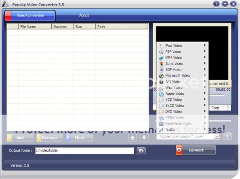Expand the 3GP Video submenu arrow
The width and height of the screenshot is (240, 179).
(205, 69)
